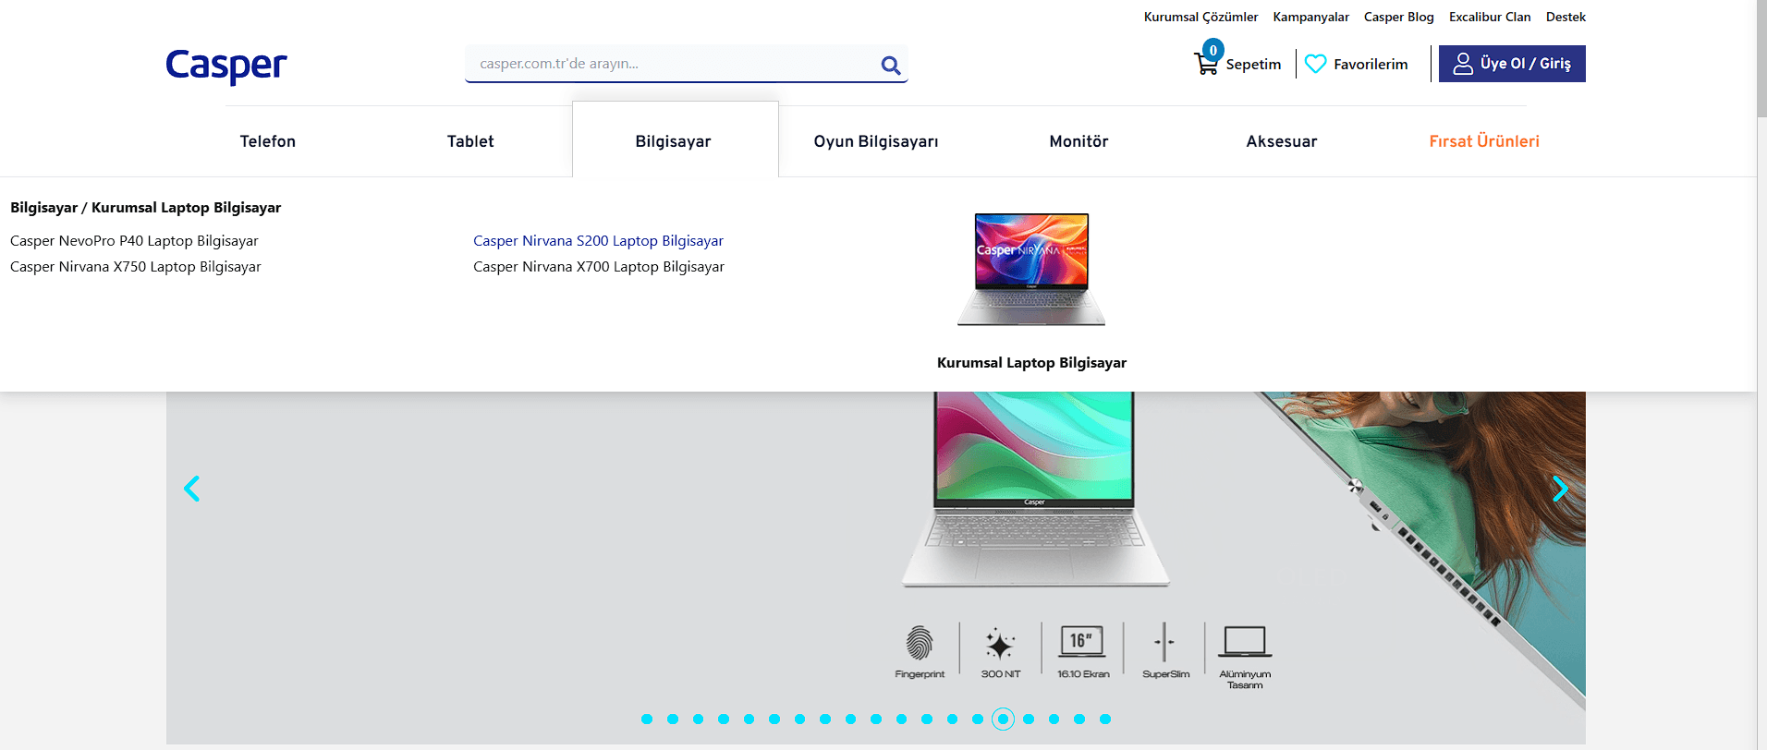The height and width of the screenshot is (750, 1767).
Task: Select the last carousel dot
Action: click(x=1104, y=719)
